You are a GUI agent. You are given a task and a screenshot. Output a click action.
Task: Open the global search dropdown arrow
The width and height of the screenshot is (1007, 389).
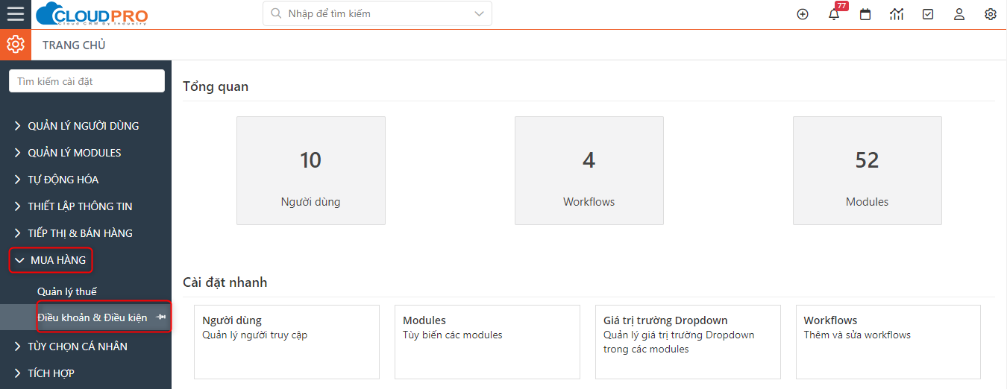(479, 13)
